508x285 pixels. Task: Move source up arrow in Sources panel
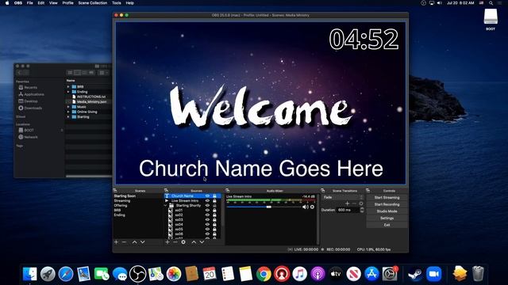click(x=194, y=242)
